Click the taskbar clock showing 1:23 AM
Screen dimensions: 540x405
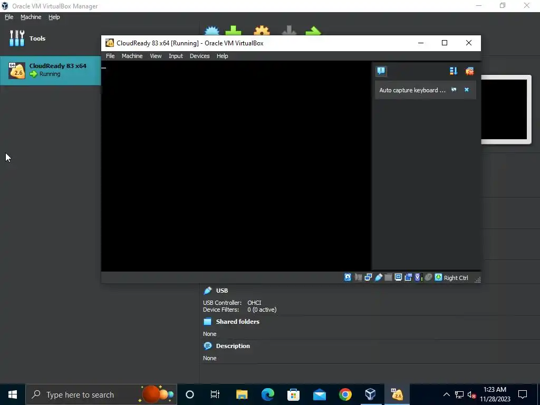point(495,394)
